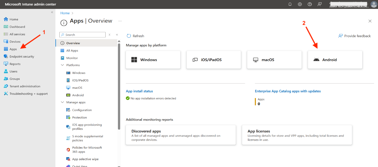Image resolution: width=378 pixels, height=167 pixels.
Task: Click the Home breadcrumb link
Action: pos(65,13)
